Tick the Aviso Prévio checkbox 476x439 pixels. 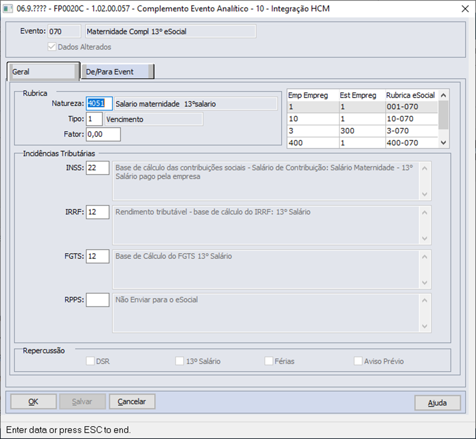pos(358,361)
